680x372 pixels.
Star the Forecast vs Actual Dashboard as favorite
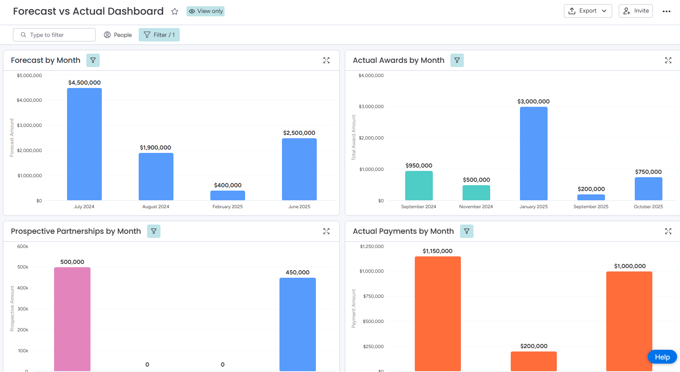tap(175, 12)
